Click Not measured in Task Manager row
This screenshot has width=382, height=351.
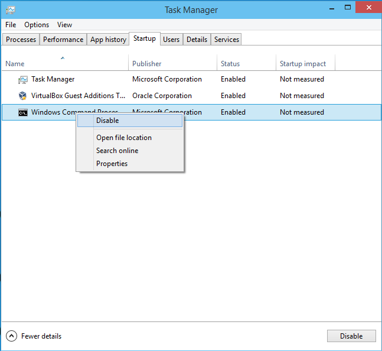302,79
